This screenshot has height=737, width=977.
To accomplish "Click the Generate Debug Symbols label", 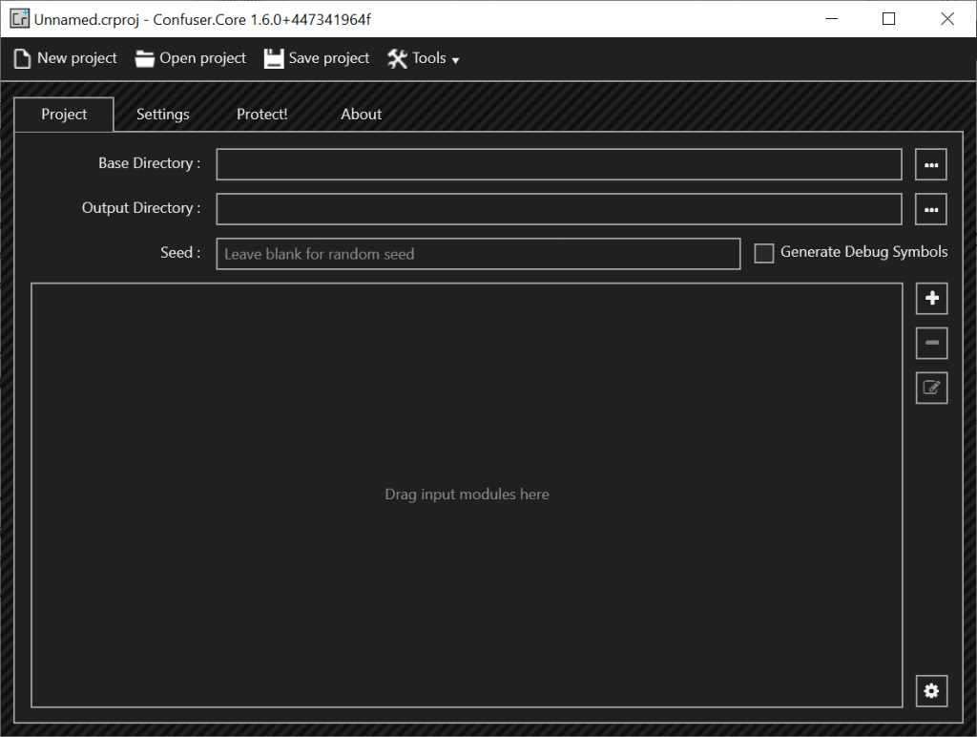I will point(863,252).
